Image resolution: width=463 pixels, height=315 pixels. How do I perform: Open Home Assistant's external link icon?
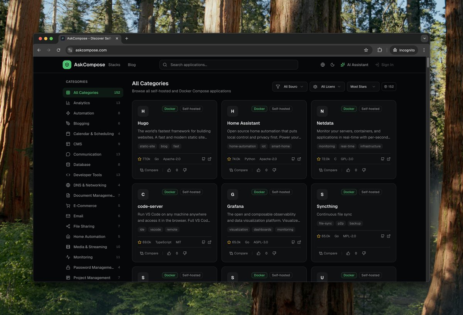click(x=299, y=159)
